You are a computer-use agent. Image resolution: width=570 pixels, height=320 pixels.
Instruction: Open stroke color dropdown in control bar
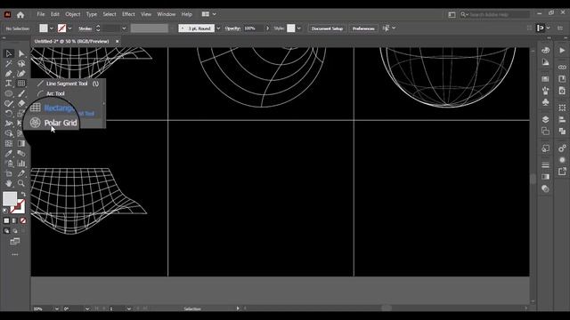tap(69, 28)
